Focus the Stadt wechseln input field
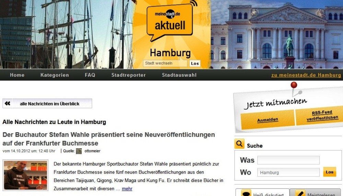Screen dimensions: 343x196 tap(165, 63)
